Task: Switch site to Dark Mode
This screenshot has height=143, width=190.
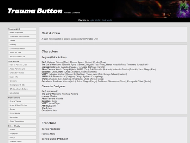Action: (x=107, y=20)
